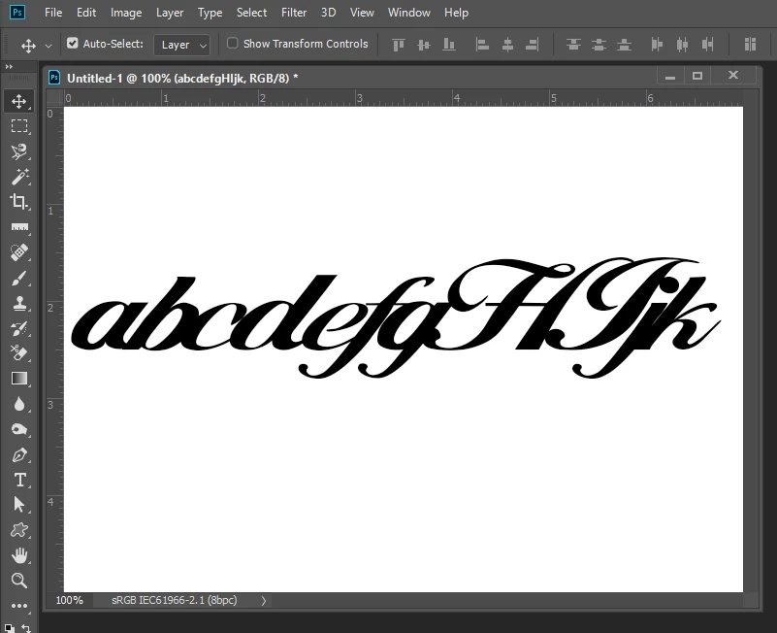Select the Polygonal Lasso tool

click(x=19, y=151)
